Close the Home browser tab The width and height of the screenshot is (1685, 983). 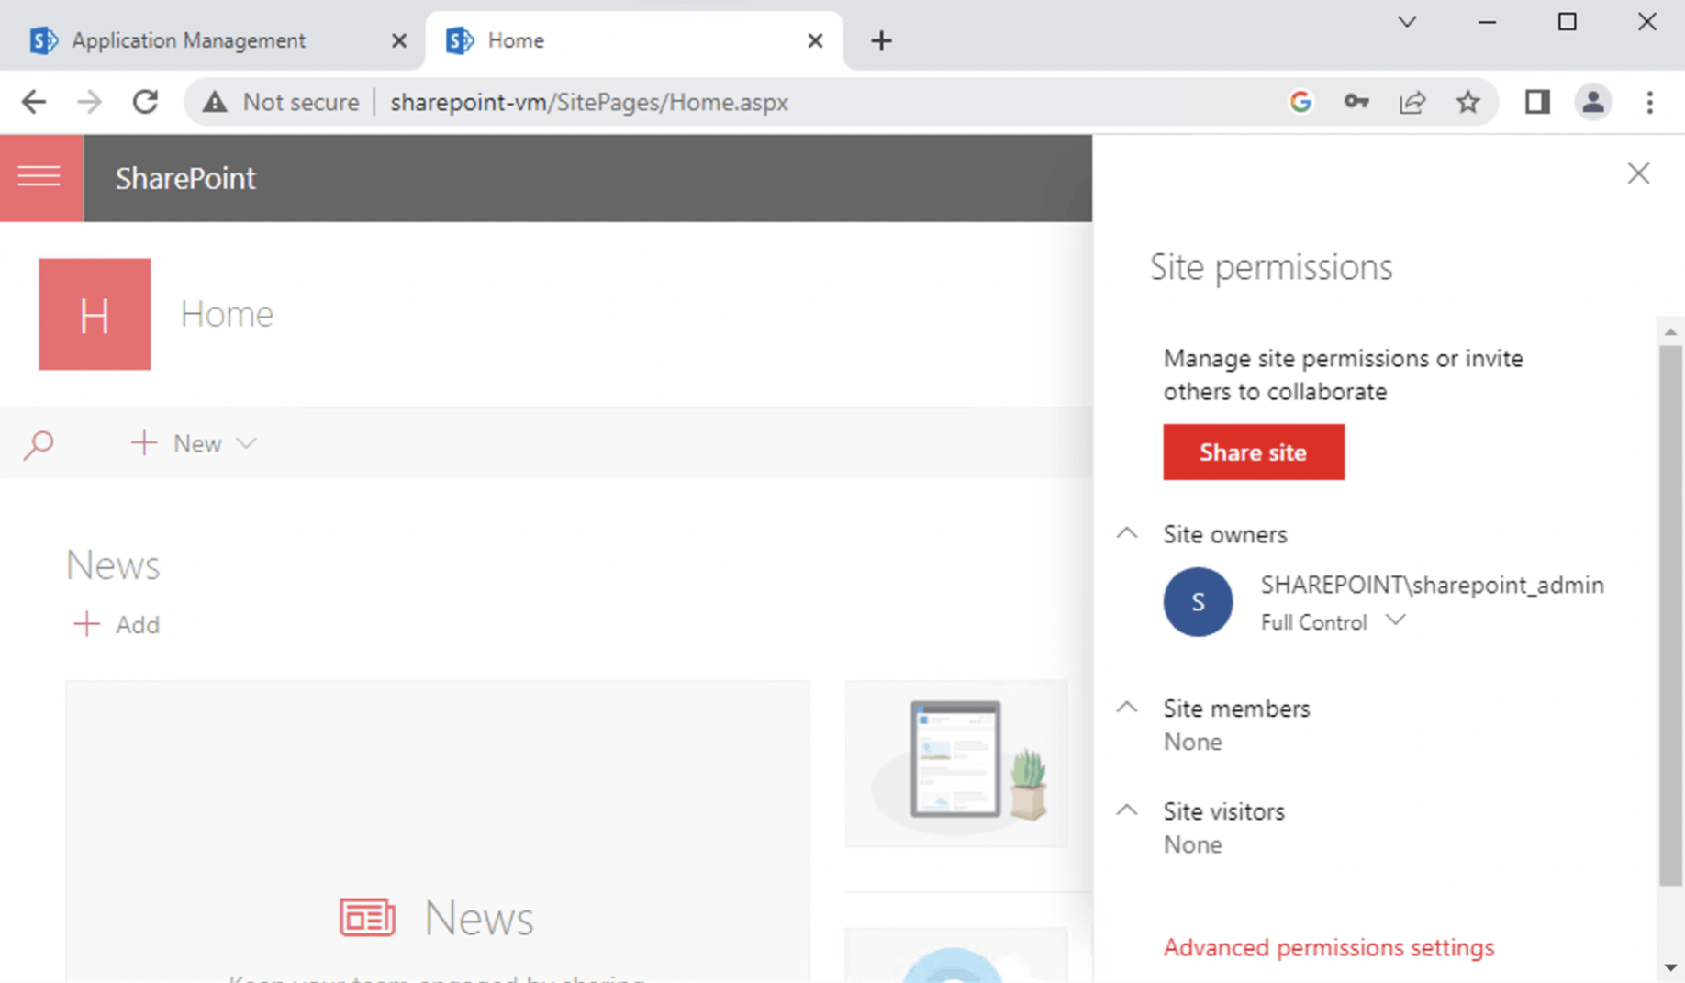coord(815,40)
